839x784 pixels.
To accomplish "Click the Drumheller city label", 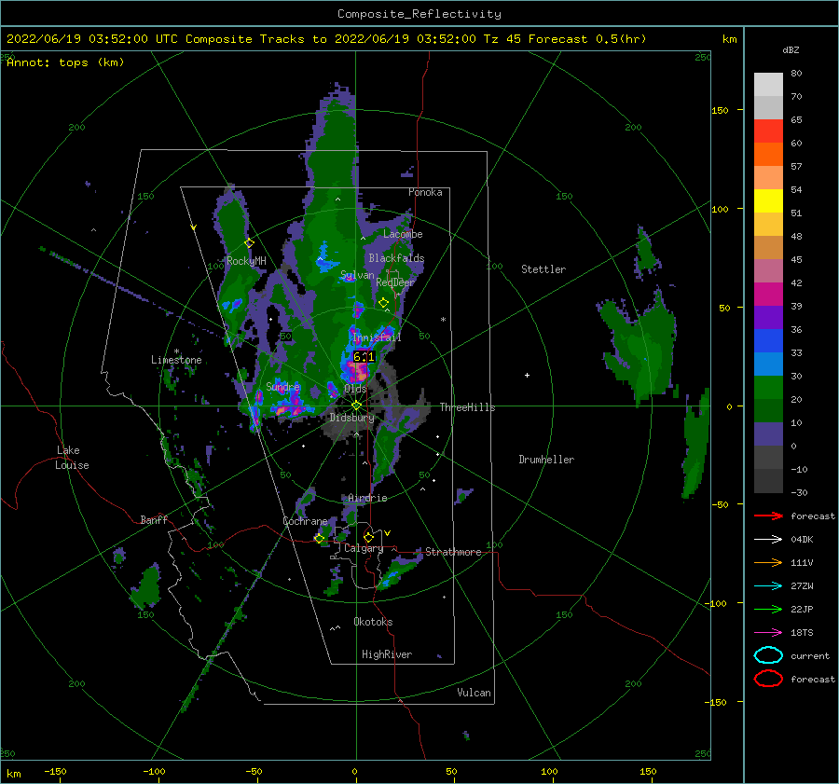I will 546,460.
